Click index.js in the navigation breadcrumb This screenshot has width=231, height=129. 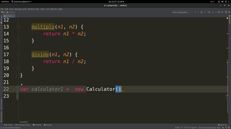[10, 12]
